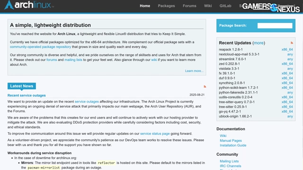Focus the Package Search field
Screen dimensions: 303x170
(275, 25)
